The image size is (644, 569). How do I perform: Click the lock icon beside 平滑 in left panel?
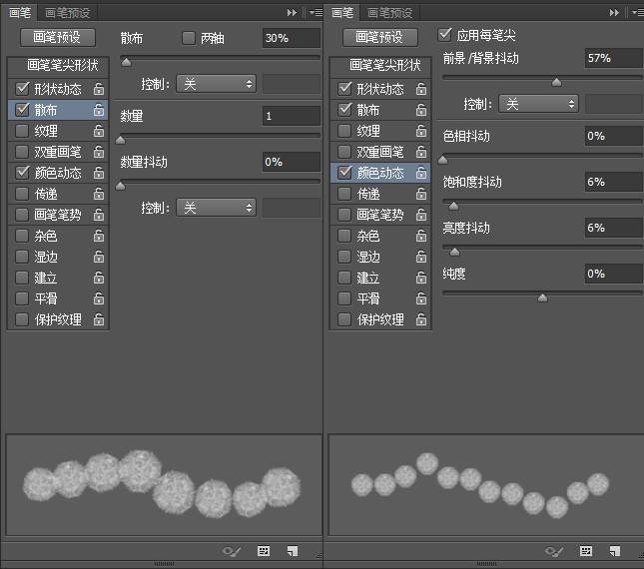[x=99, y=298]
